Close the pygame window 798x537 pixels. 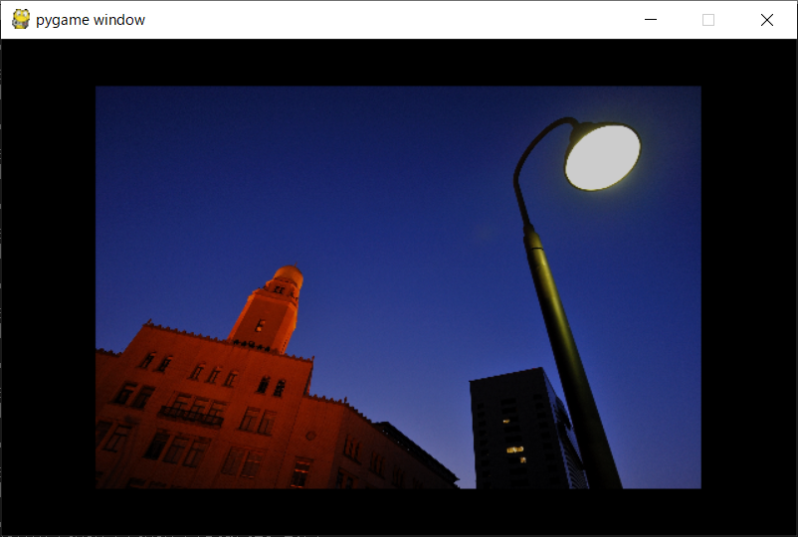[x=767, y=20]
